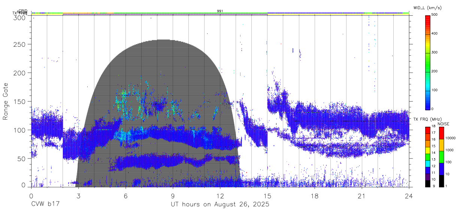Click the black 9–10 MHz TX FRQ swatch
Viewport: 460px width, 212px height.
coord(428,184)
